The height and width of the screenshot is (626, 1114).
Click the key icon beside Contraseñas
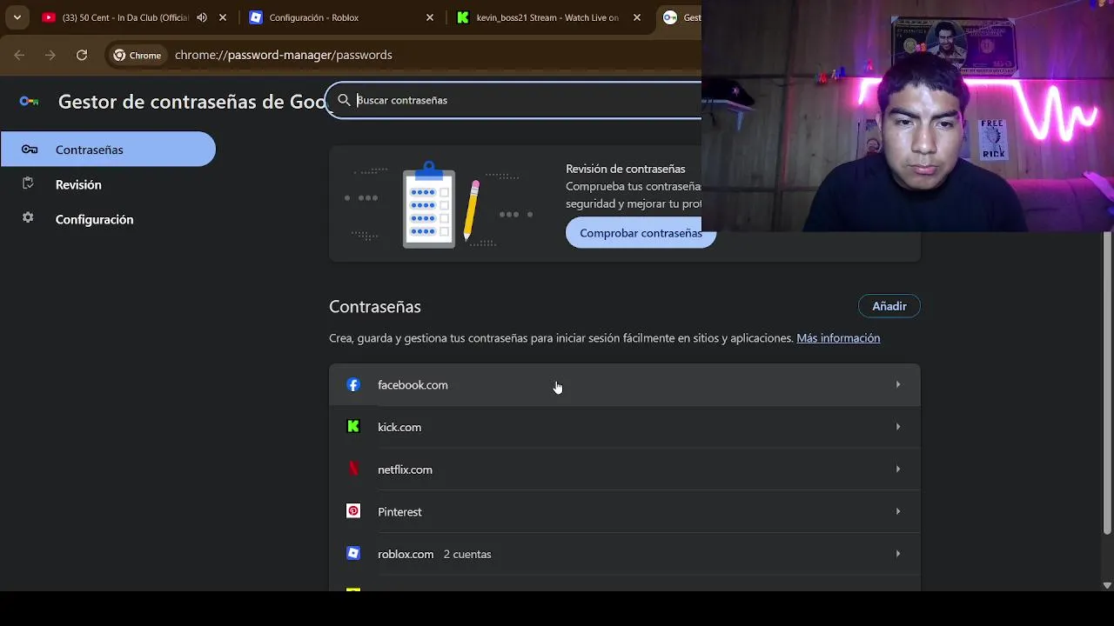[x=29, y=150]
